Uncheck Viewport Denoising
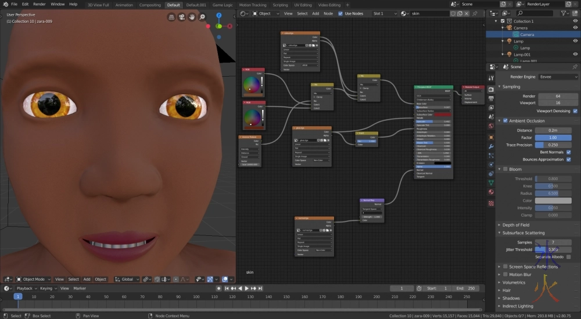 click(x=575, y=110)
